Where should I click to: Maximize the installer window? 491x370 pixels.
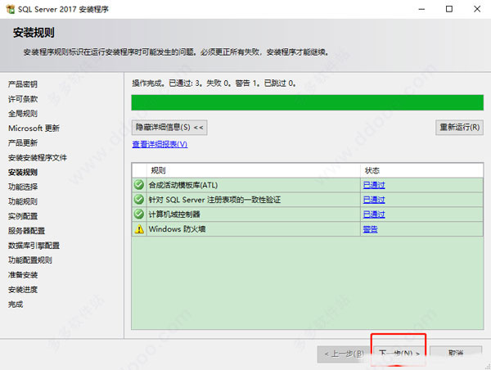(x=449, y=9)
